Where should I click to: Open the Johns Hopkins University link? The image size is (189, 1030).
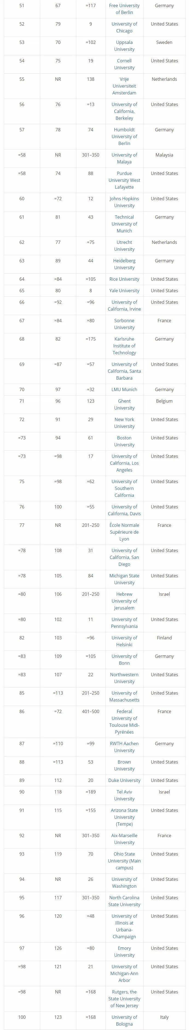[x=124, y=202]
